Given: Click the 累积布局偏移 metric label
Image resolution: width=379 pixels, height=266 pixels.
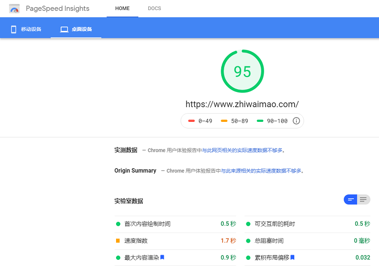Looking at the screenshot, I should click(272, 258).
